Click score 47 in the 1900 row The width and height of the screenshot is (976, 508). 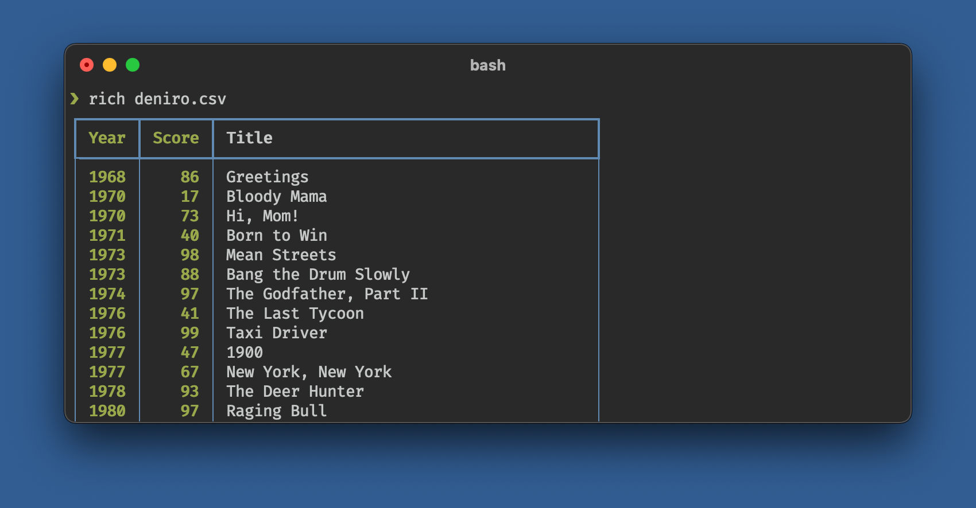point(190,353)
